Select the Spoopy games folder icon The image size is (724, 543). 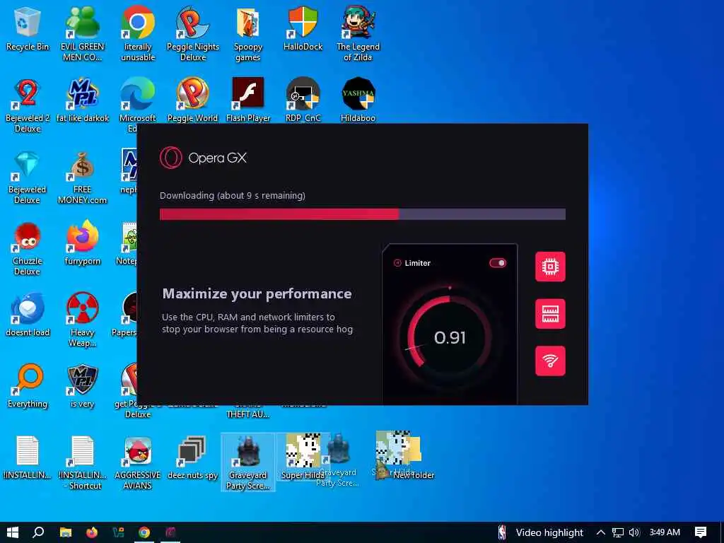(x=248, y=35)
